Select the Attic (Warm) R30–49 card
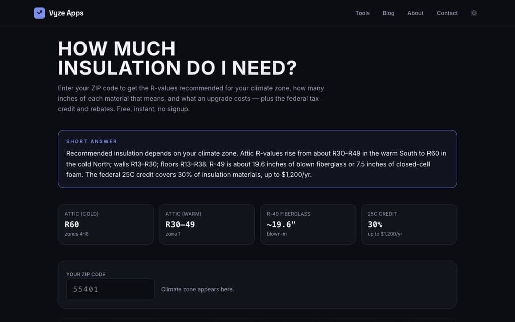The image size is (515, 322). [207, 224]
